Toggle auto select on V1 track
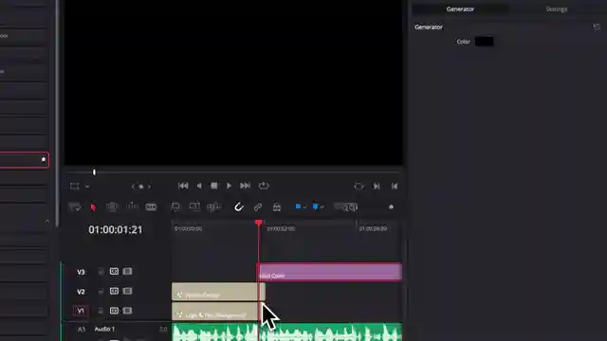This screenshot has width=607, height=341. coord(114,311)
